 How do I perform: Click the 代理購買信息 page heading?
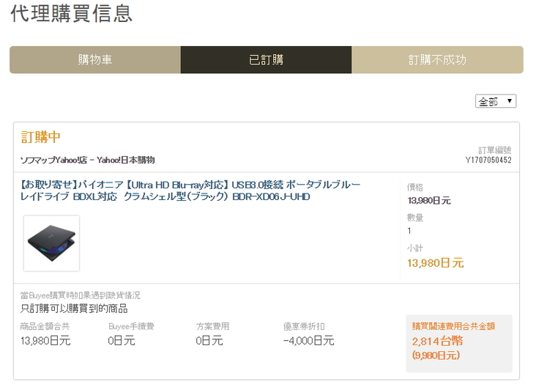point(72,14)
